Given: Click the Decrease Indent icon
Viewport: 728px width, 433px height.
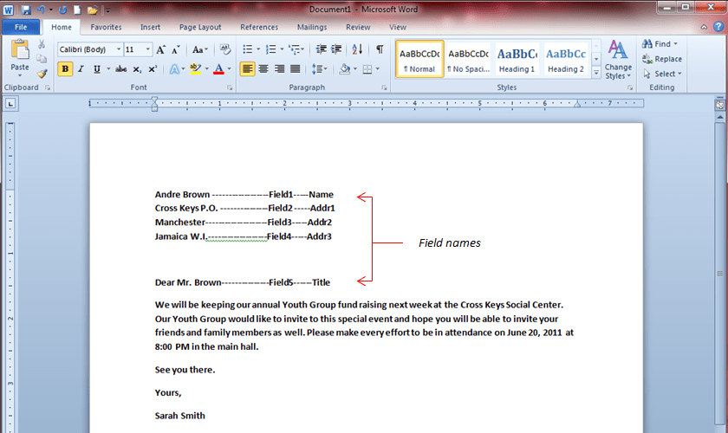Looking at the screenshot, I should [x=321, y=49].
